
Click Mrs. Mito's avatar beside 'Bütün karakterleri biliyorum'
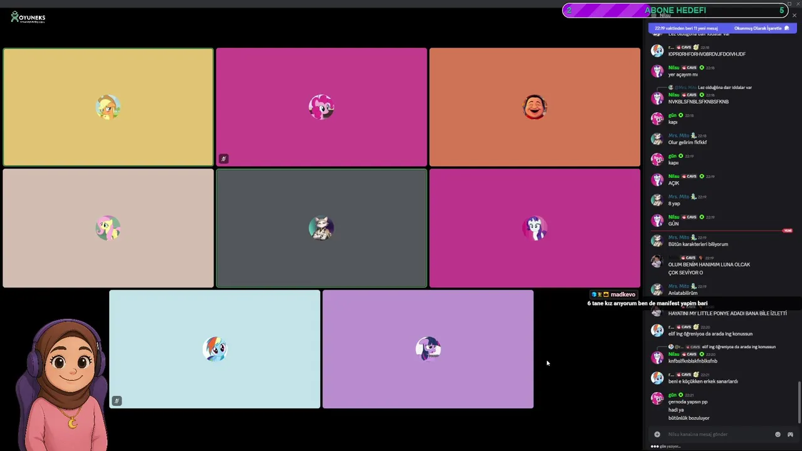[x=657, y=241]
